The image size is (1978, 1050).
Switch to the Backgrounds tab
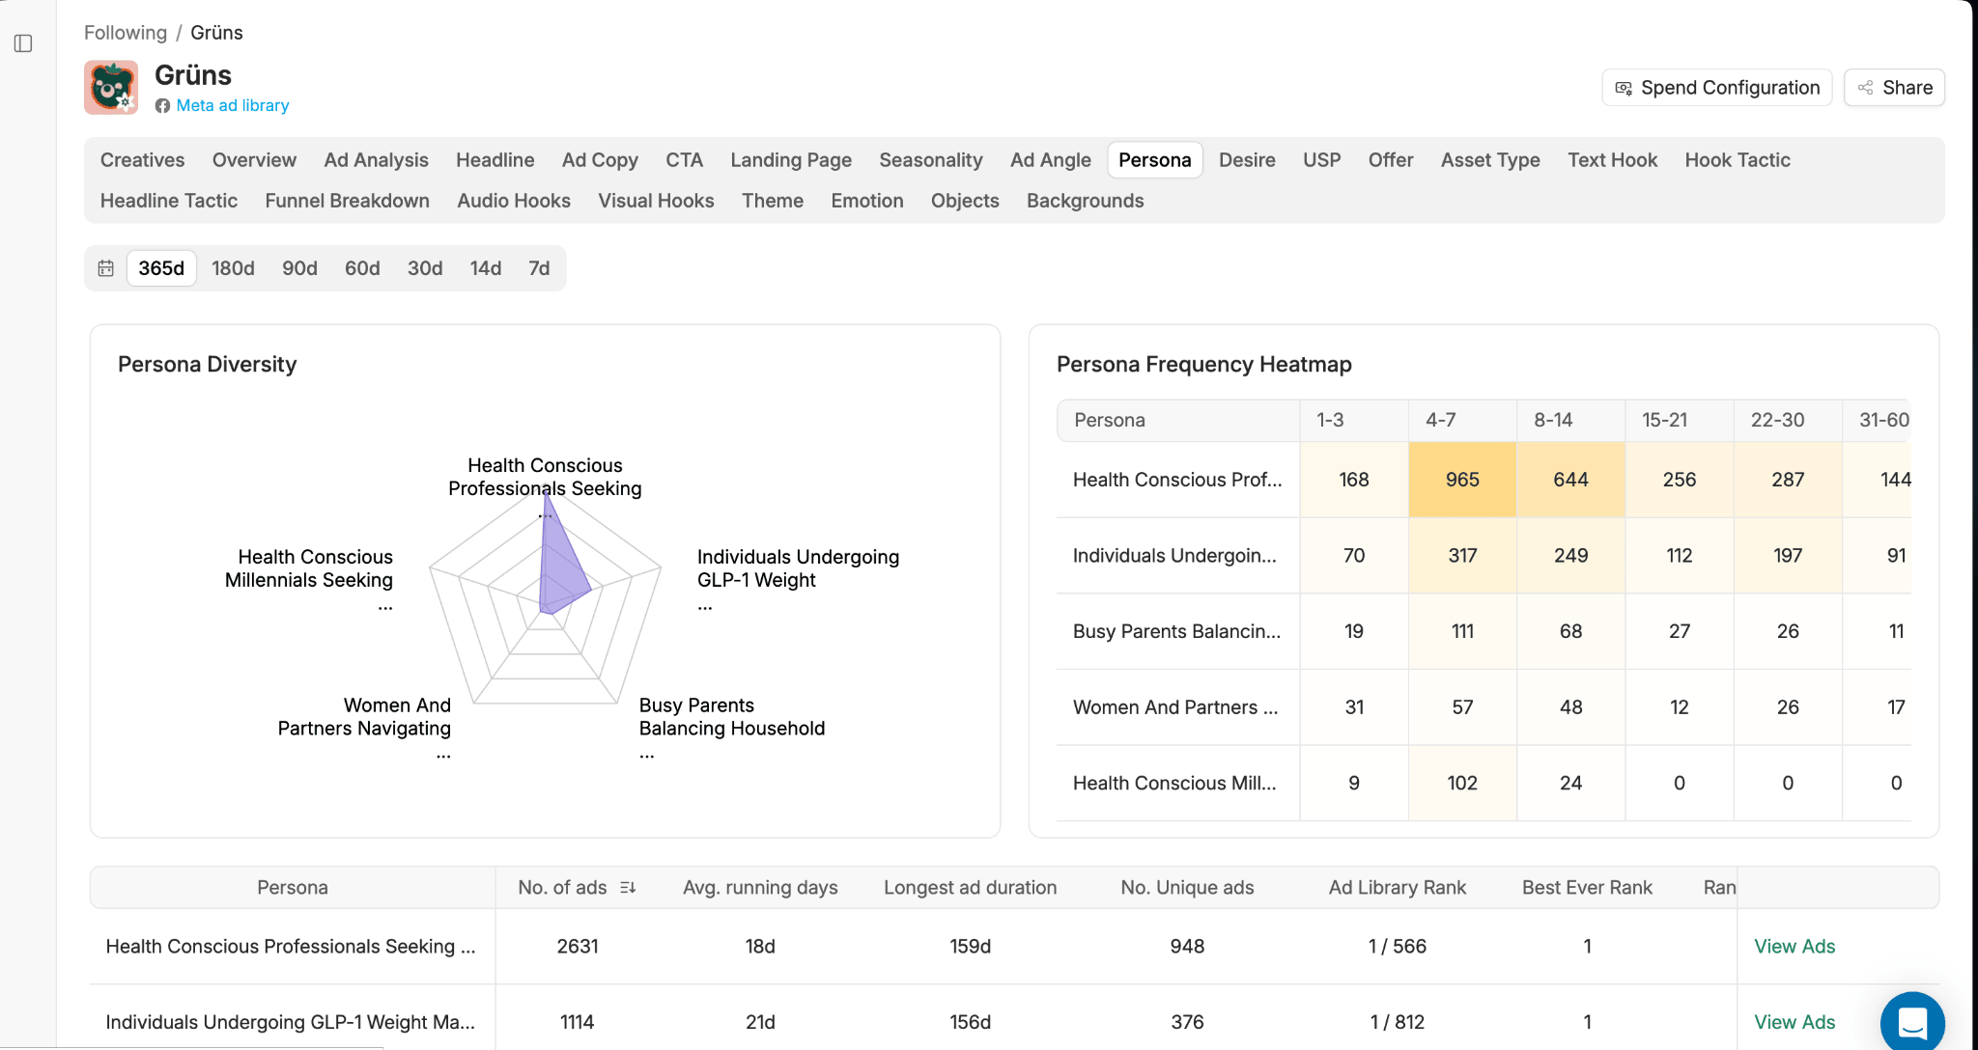(1086, 201)
